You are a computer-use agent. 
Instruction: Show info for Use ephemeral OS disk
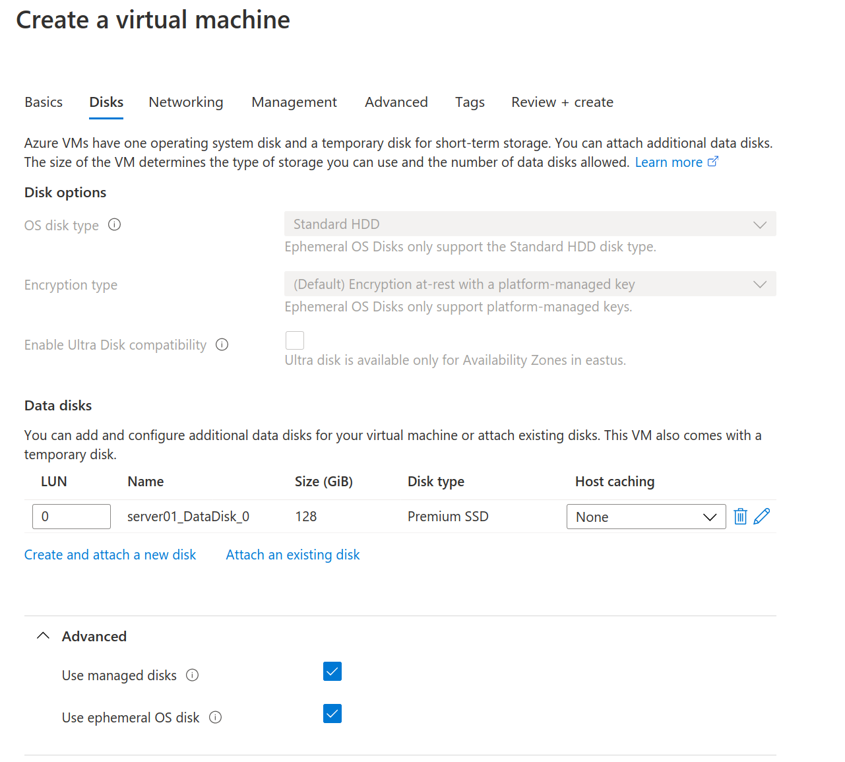216,717
